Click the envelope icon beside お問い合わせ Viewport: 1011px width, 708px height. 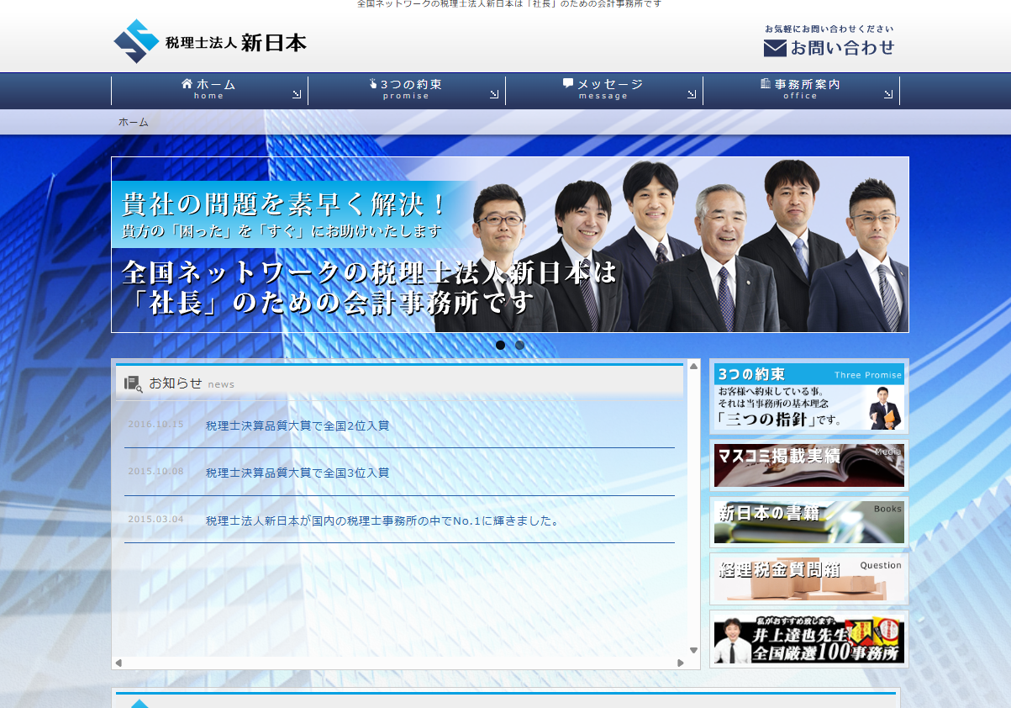click(x=775, y=48)
